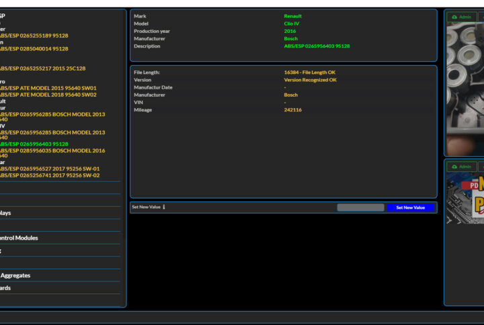Screen dimensions: 484x325
Task: Click the Mileage value 242116
Action: (x=292, y=109)
